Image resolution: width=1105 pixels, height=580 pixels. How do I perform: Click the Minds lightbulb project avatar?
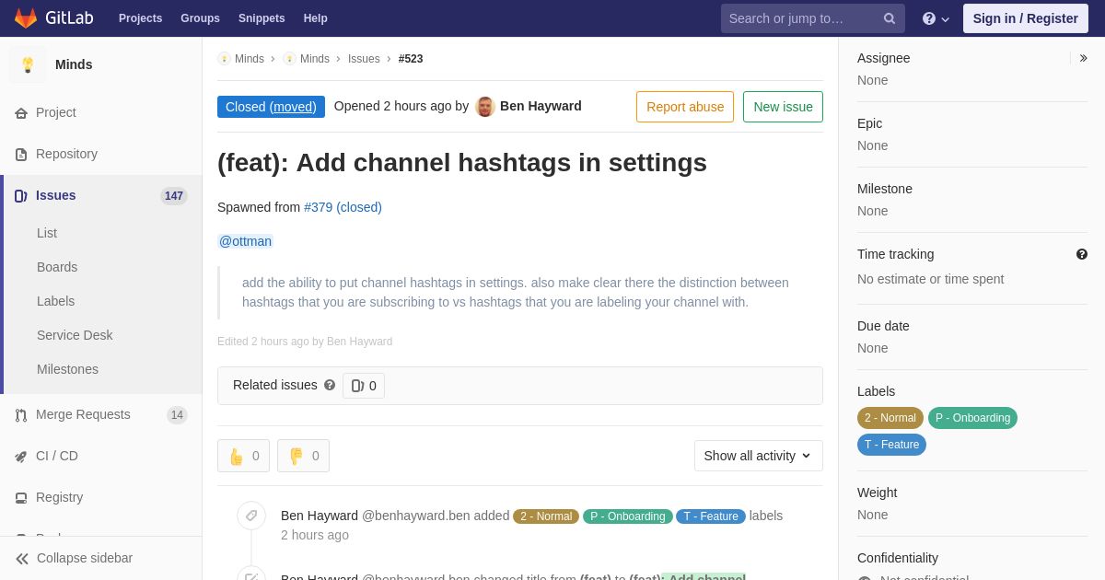(x=28, y=64)
